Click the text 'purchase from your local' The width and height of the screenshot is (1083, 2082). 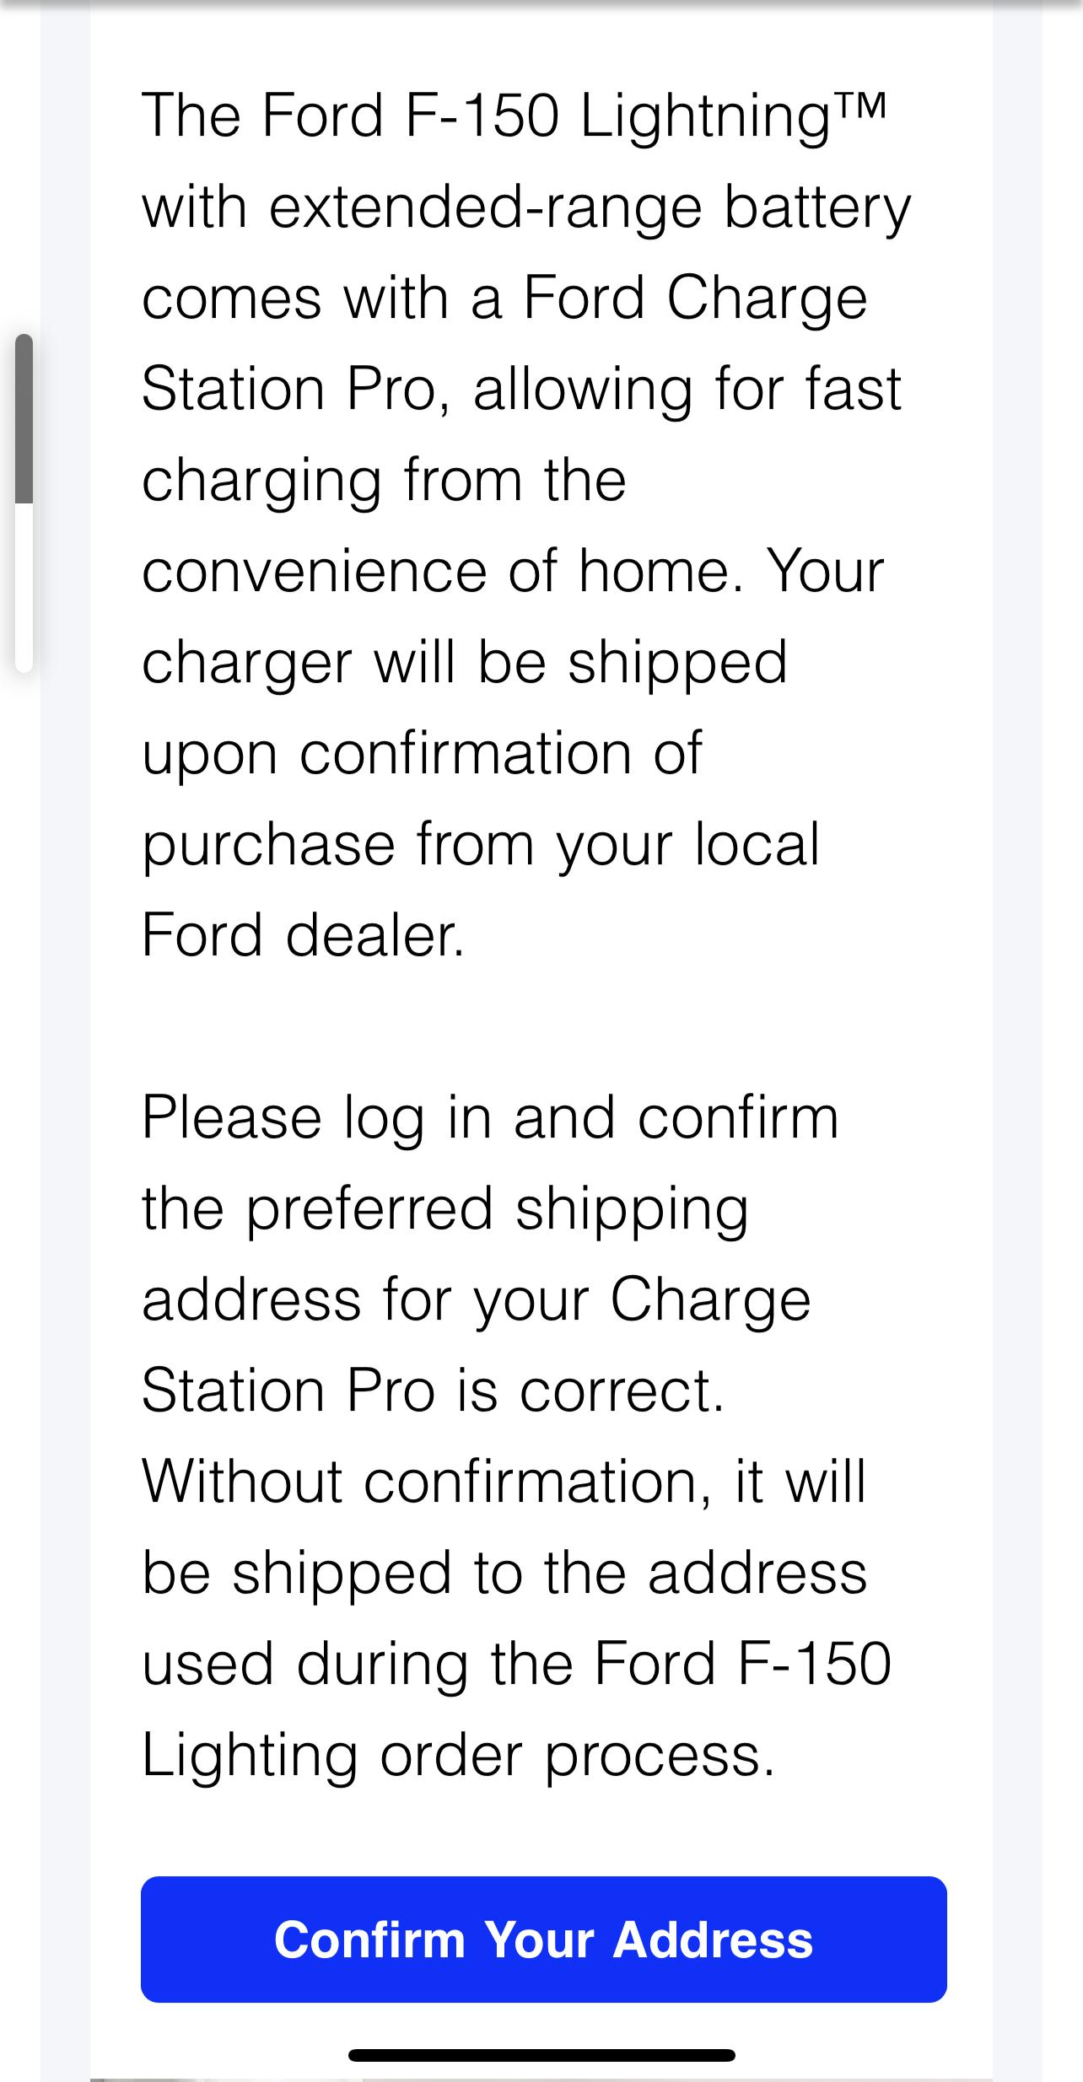point(481,845)
